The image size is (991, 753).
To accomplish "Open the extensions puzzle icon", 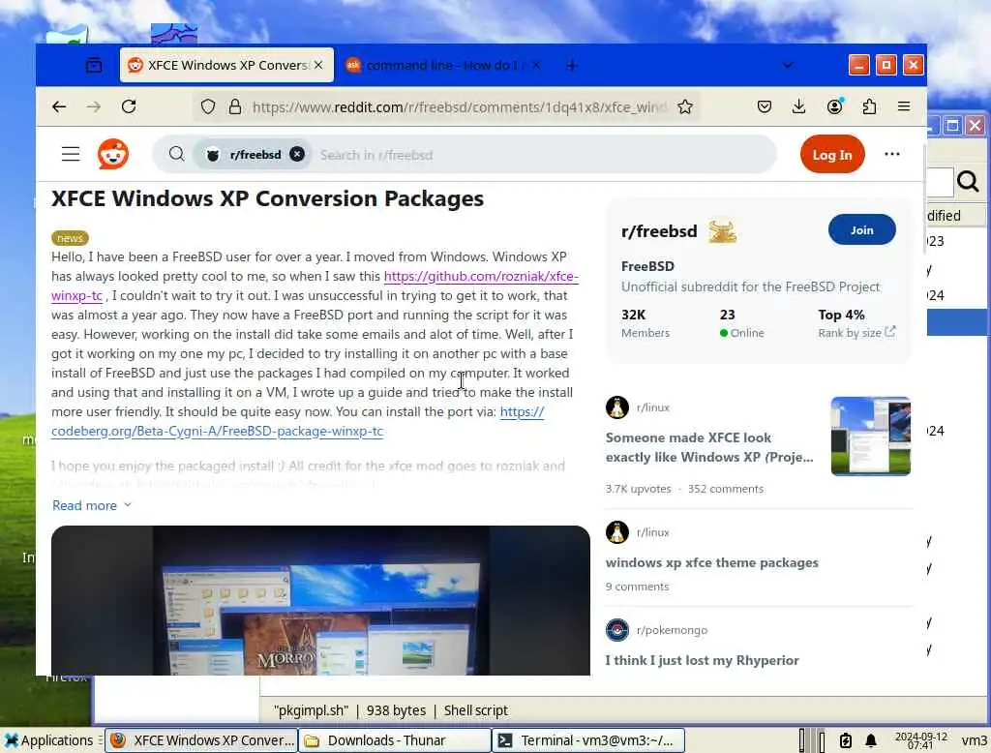I will (x=870, y=106).
